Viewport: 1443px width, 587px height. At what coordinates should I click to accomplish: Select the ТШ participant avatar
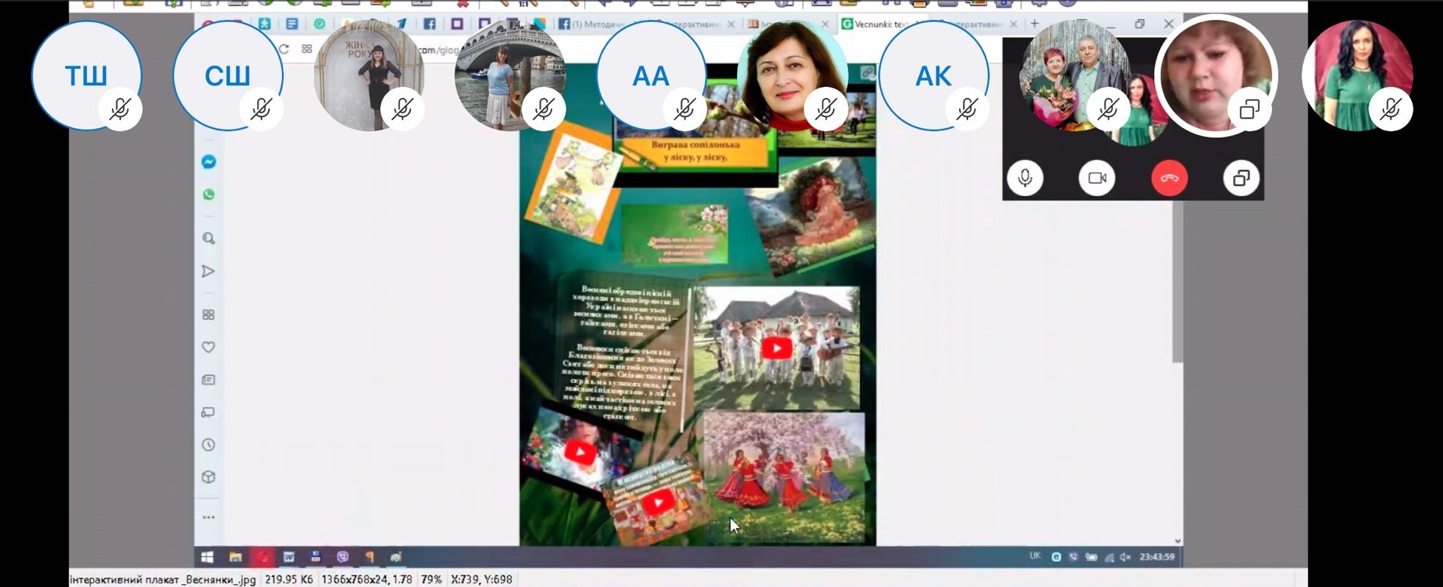point(86,75)
